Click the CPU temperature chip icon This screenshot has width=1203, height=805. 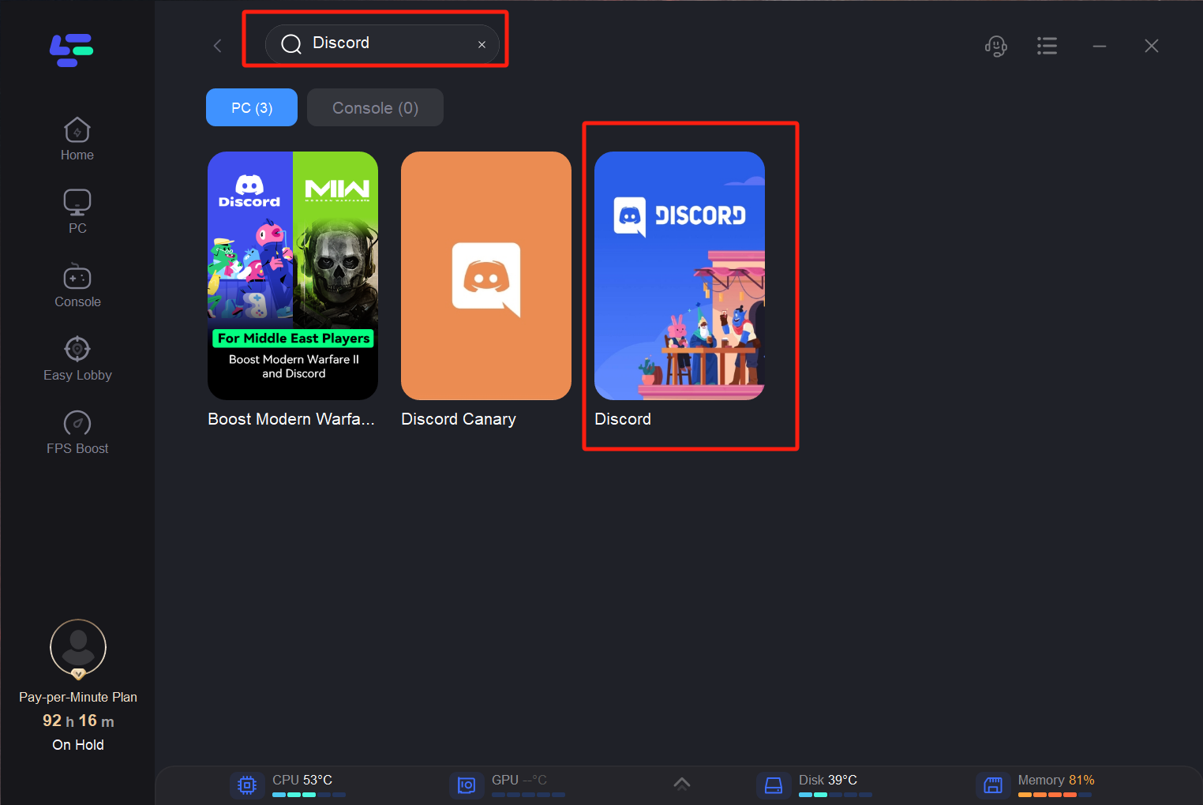247,785
